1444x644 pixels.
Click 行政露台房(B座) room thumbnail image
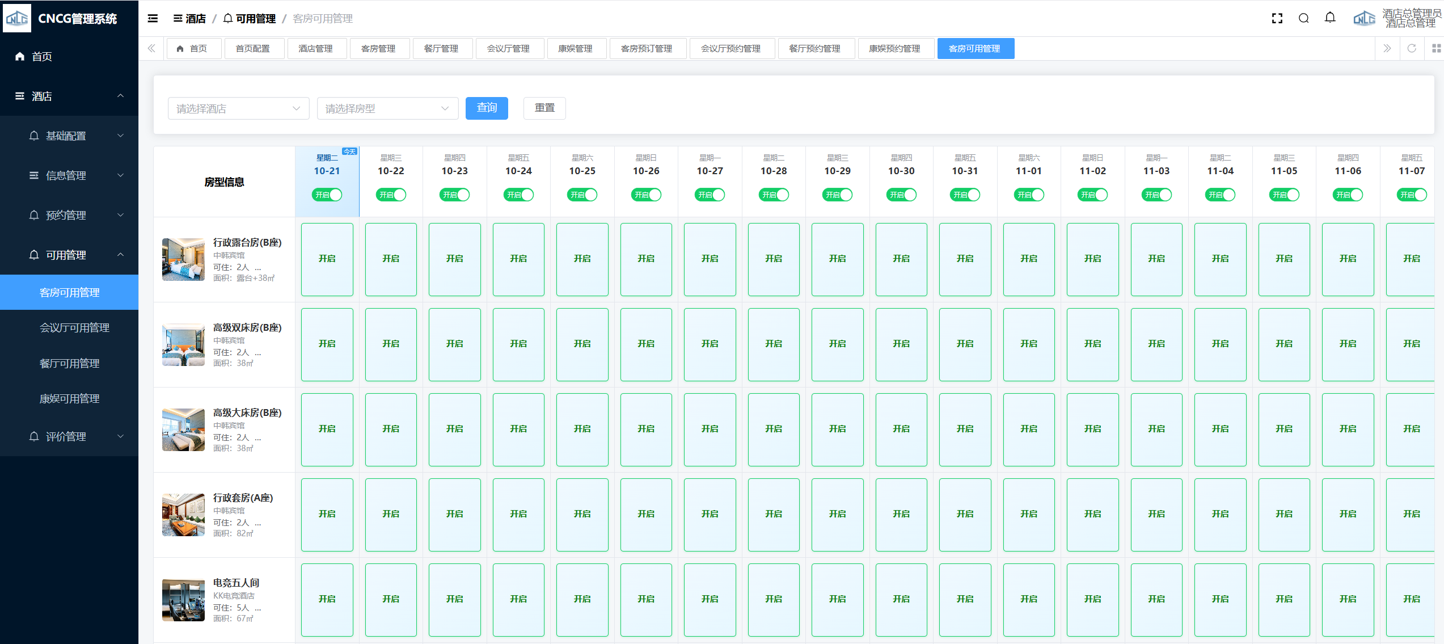click(x=183, y=260)
